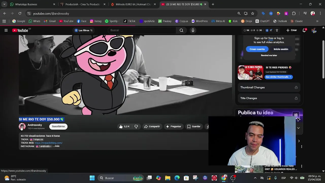
Task: Reload the page
Action: (x=20, y=13)
